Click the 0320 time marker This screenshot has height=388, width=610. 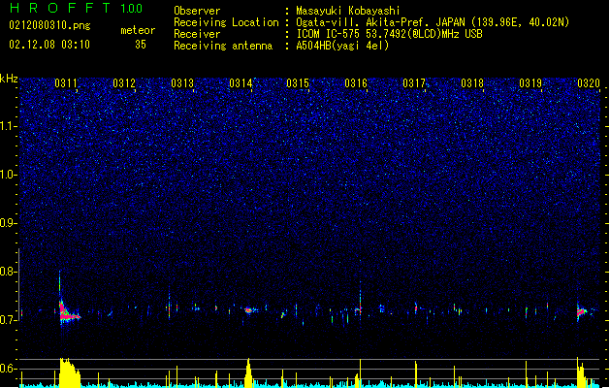pyautogui.click(x=589, y=83)
